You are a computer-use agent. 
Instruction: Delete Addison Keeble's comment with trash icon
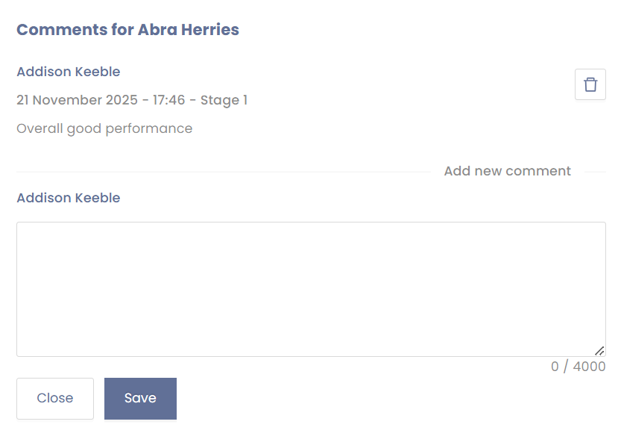point(590,84)
